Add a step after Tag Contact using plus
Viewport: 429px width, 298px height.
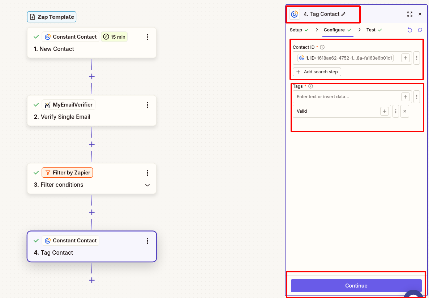click(92, 280)
